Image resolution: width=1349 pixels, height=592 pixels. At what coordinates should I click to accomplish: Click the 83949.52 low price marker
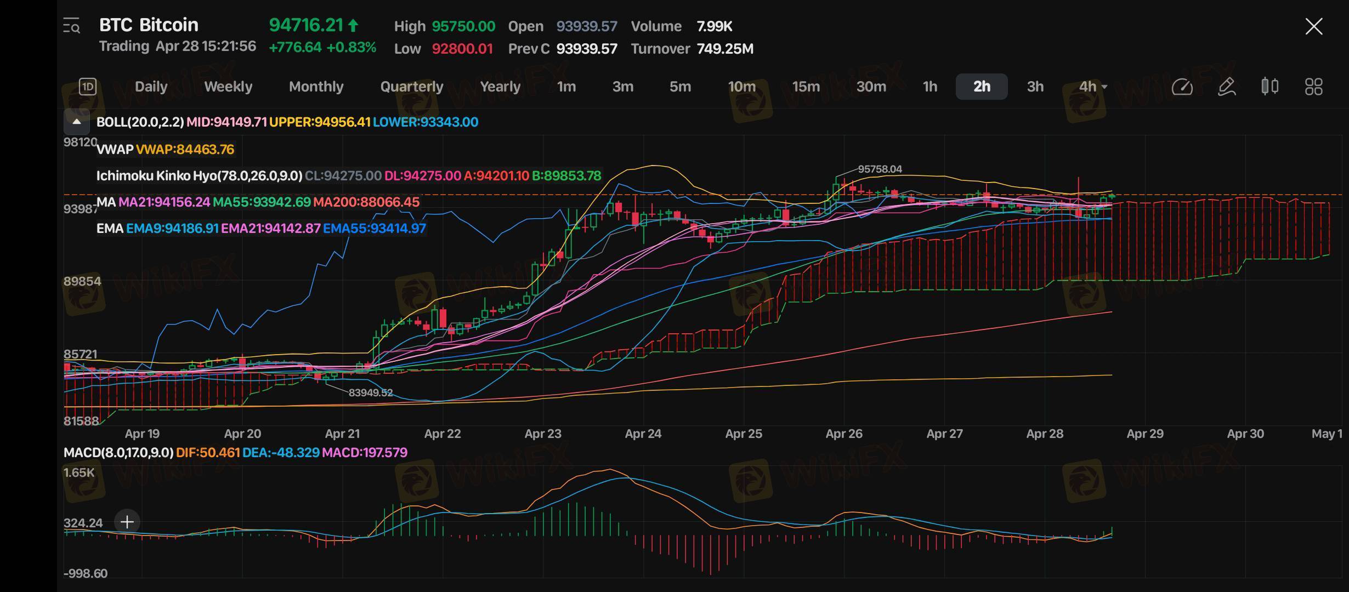371,393
